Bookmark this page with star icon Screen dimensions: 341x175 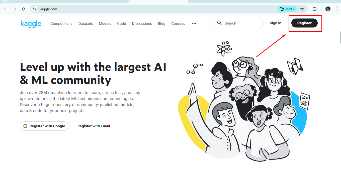302,9
